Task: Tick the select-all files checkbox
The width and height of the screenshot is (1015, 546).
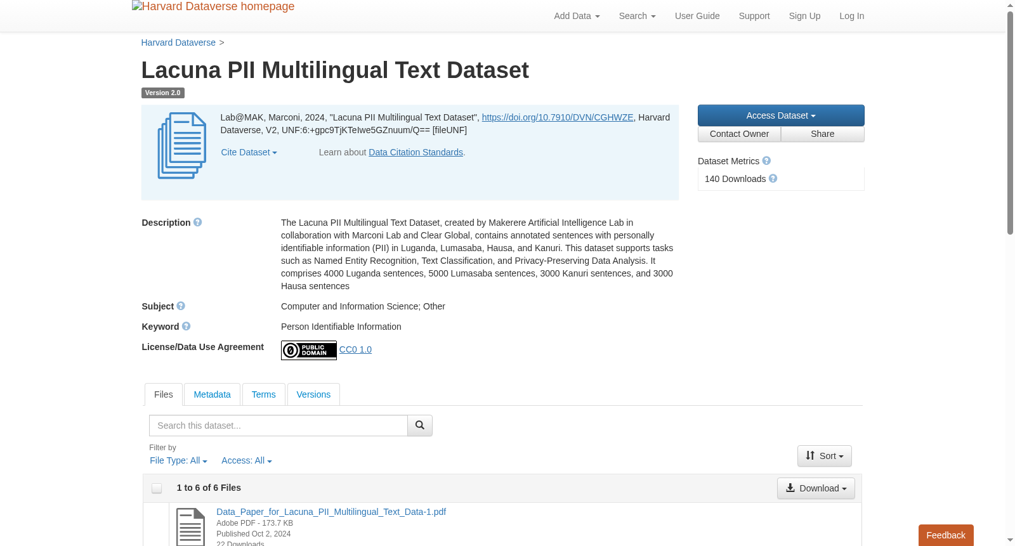Action: tap(157, 488)
